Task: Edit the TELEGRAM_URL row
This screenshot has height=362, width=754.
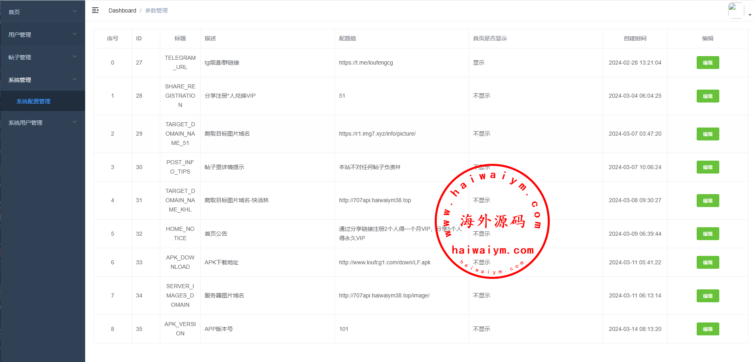Action: (707, 63)
